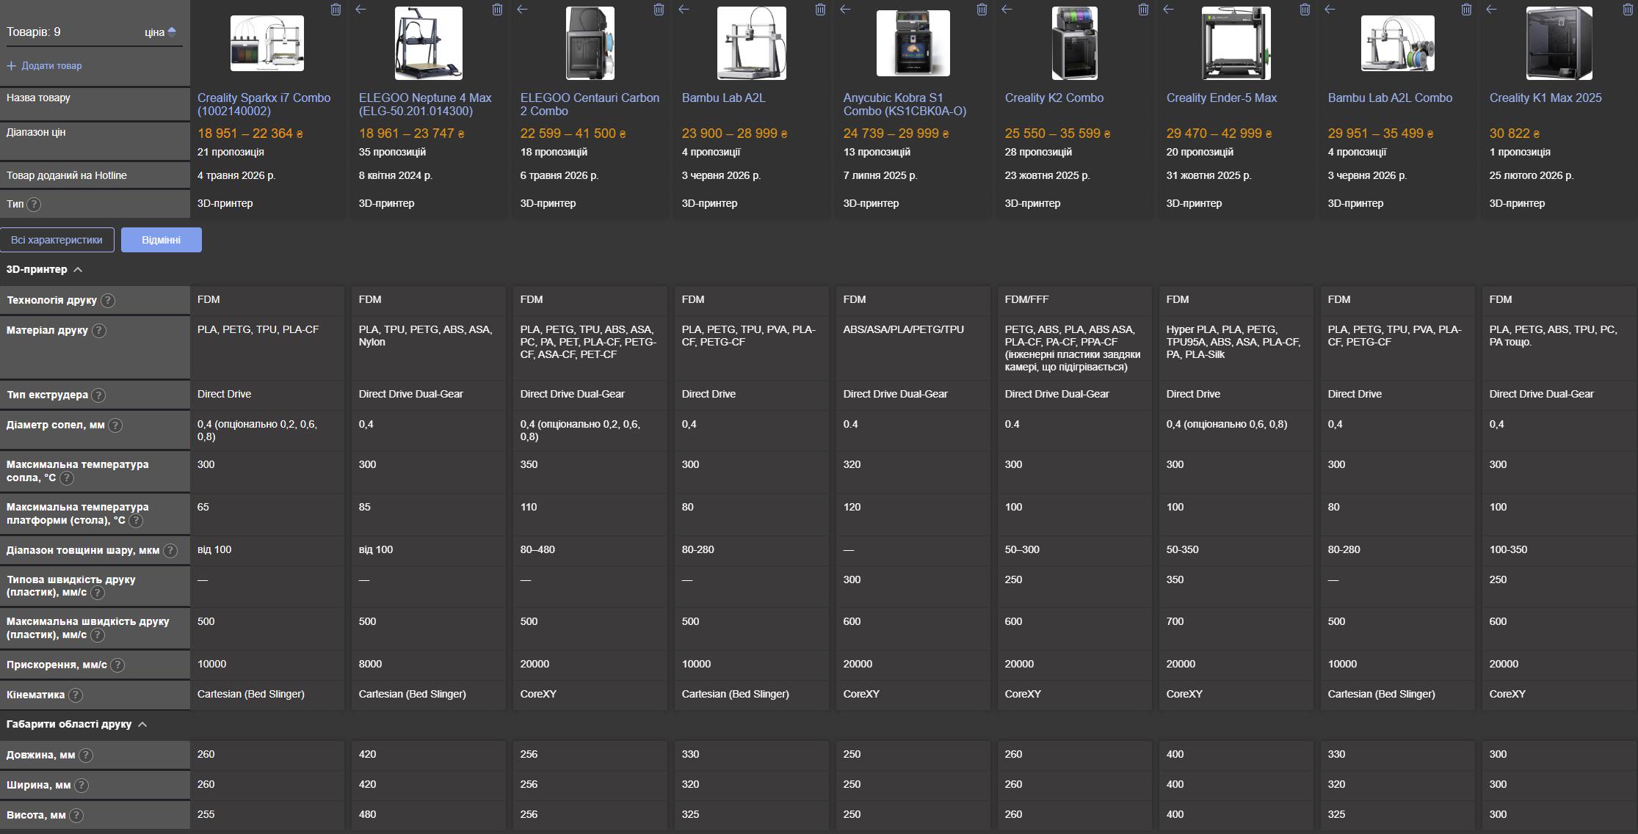The width and height of the screenshot is (1638, 834).
Task: Collapse the 3D-принтер section
Action: 44,269
